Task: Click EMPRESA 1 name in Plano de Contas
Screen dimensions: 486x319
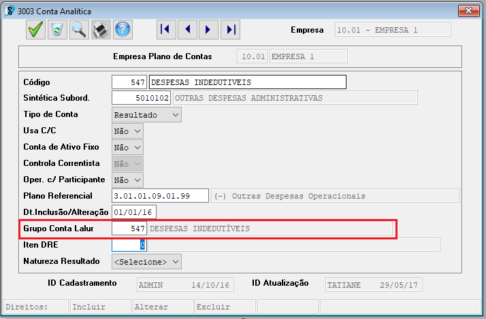Action: 308,56
